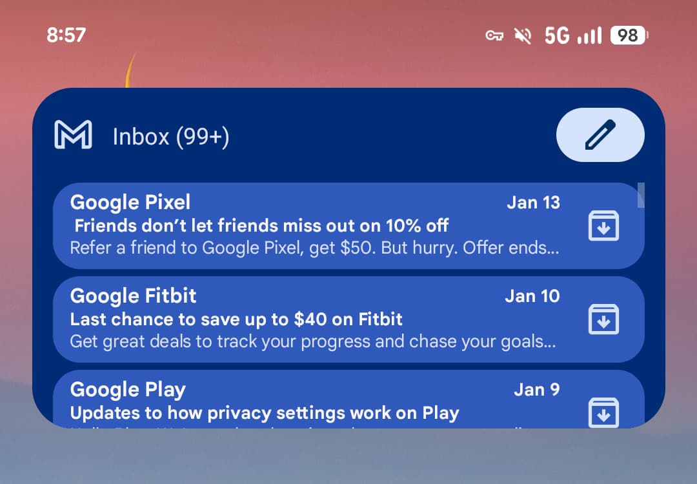Viewport: 697px width, 484px height.
Task: Open Gmail via the M logo
Action: click(x=73, y=136)
